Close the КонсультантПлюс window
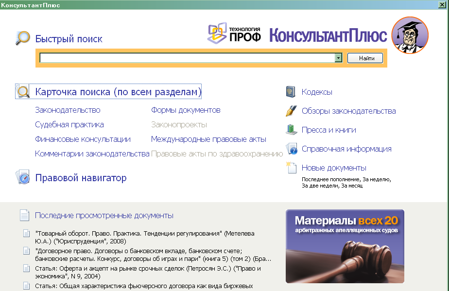 (442, 4)
